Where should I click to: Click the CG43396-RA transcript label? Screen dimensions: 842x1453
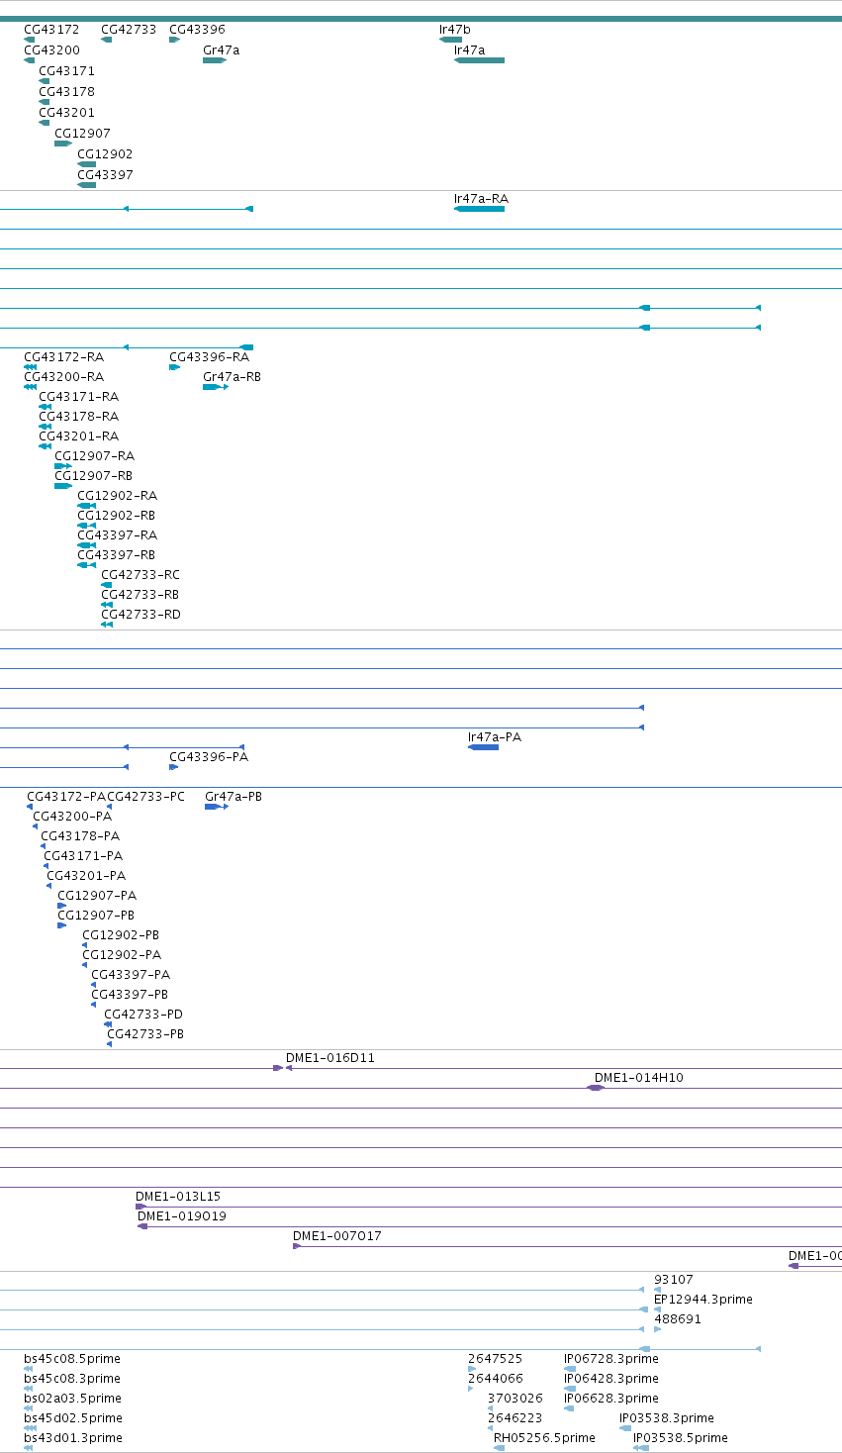click(x=210, y=357)
